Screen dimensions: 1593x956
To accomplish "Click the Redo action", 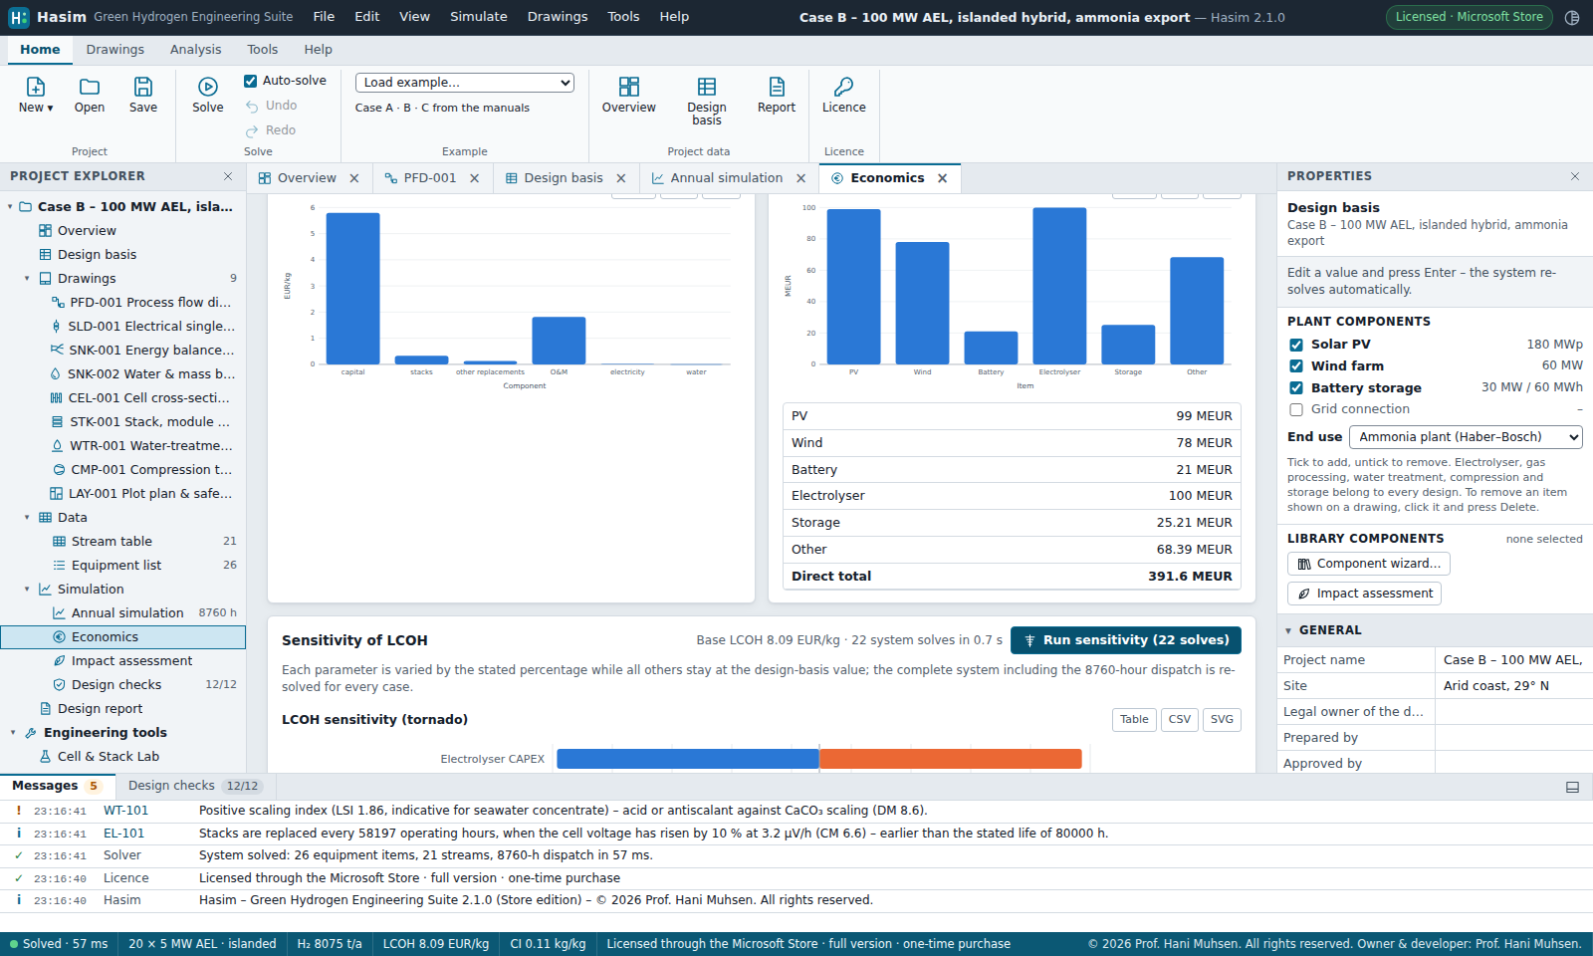I will click(271, 130).
